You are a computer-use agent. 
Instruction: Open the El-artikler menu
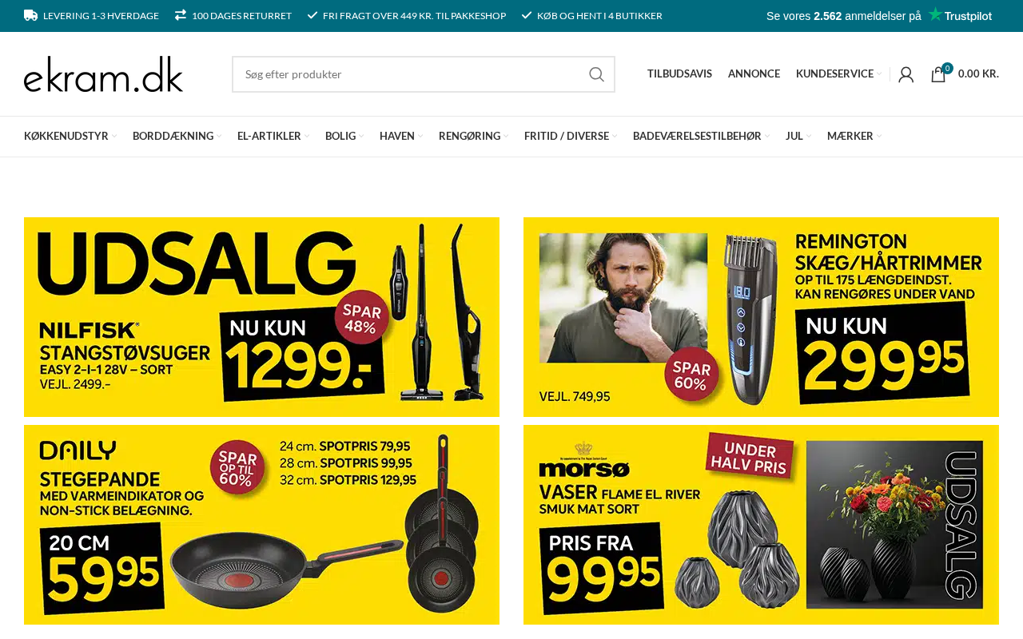coord(273,137)
